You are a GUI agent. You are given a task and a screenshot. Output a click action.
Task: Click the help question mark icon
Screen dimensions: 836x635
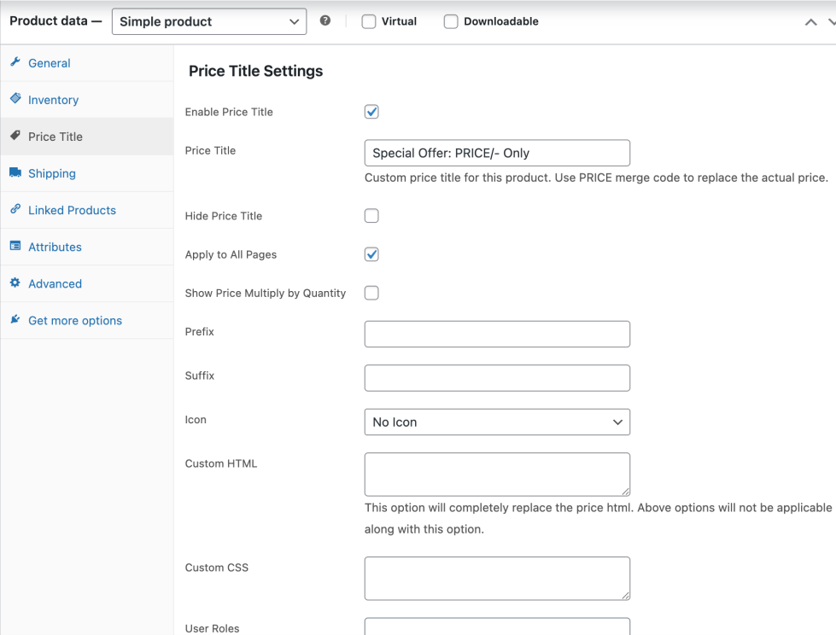[x=324, y=19]
